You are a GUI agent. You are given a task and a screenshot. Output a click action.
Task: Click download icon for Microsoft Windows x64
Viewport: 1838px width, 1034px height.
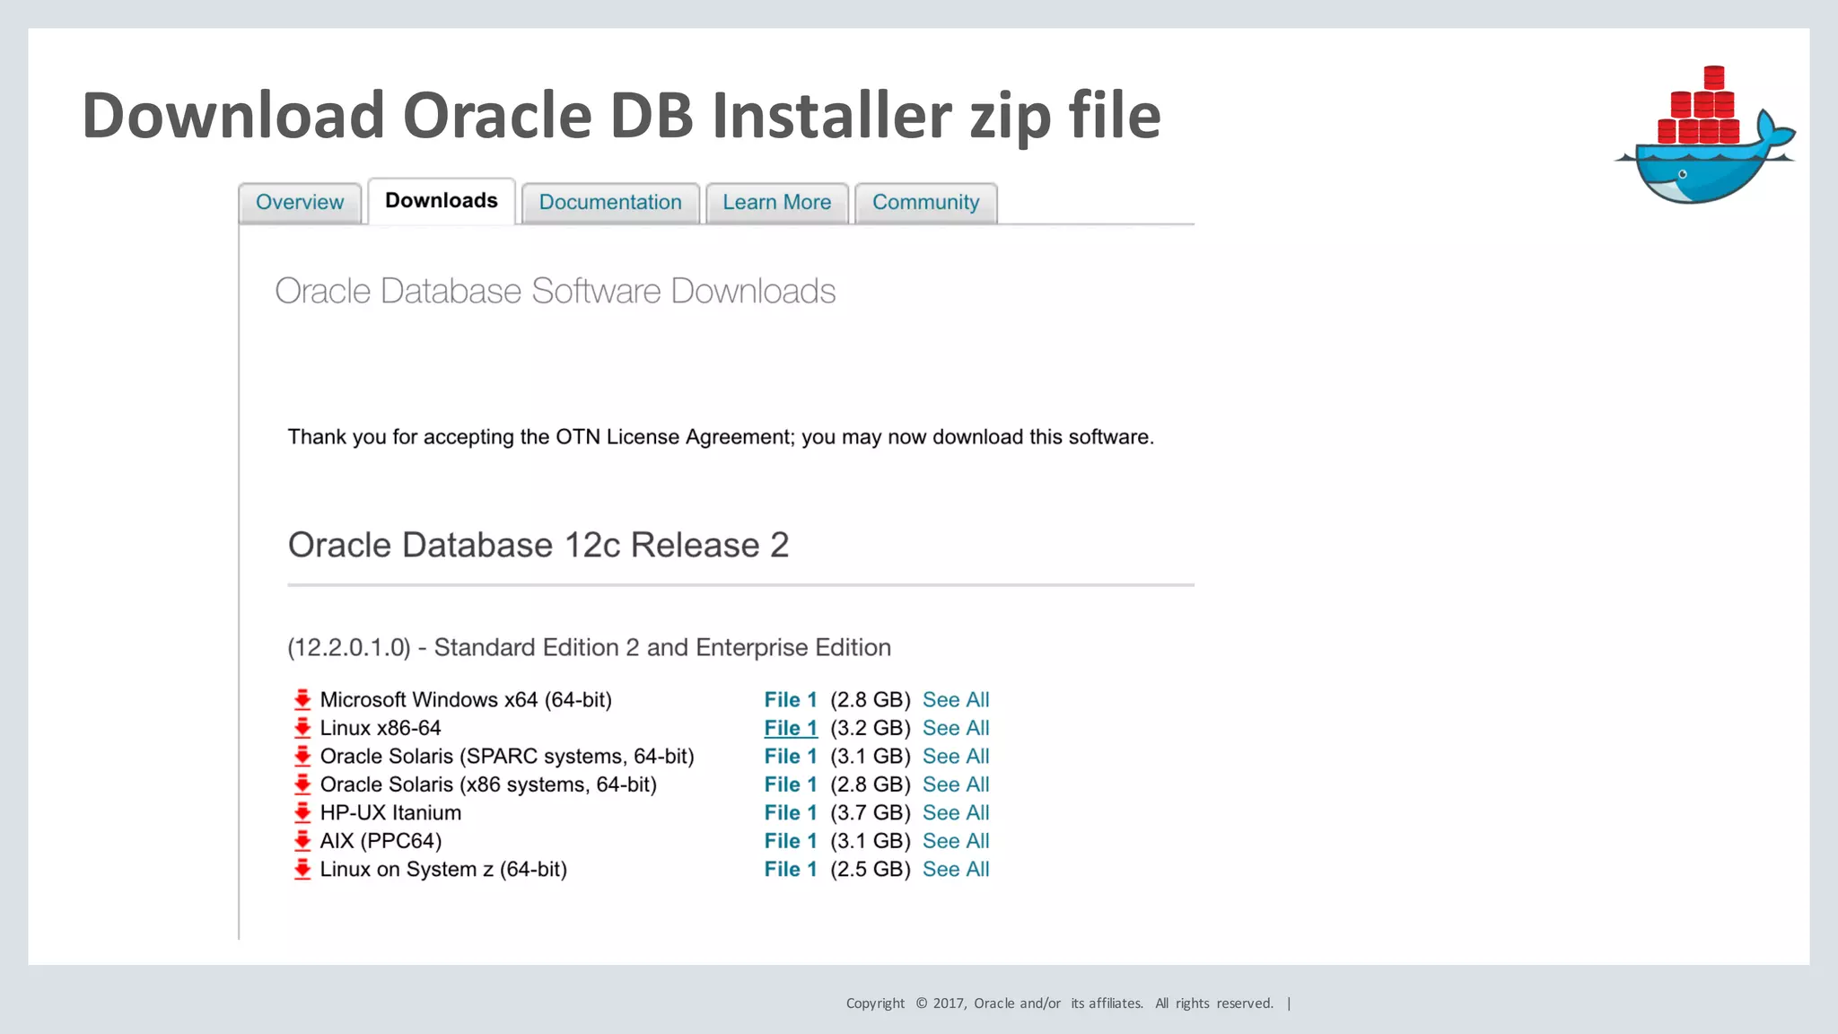(x=302, y=700)
